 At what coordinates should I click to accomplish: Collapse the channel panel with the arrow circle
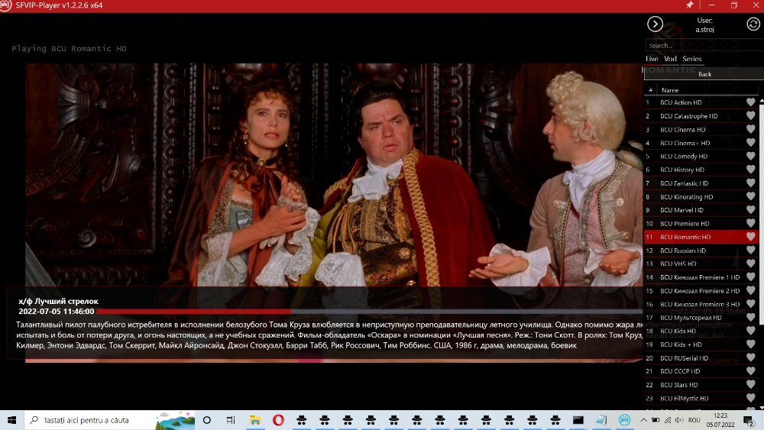tap(655, 24)
